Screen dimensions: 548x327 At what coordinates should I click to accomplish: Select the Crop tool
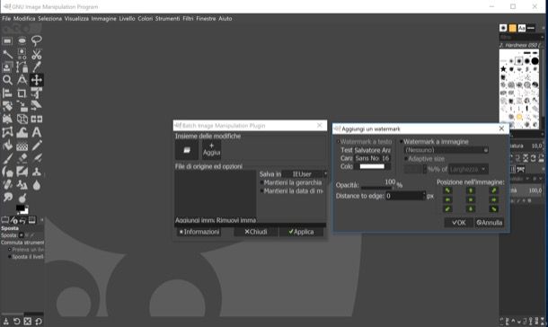tap(22, 93)
